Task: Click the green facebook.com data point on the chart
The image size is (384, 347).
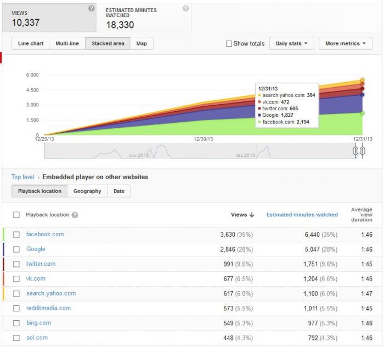Action: [363, 113]
